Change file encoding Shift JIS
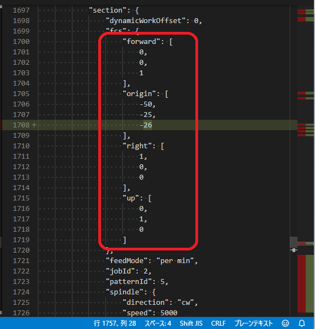The image size is (315, 329). pyautogui.click(x=191, y=323)
